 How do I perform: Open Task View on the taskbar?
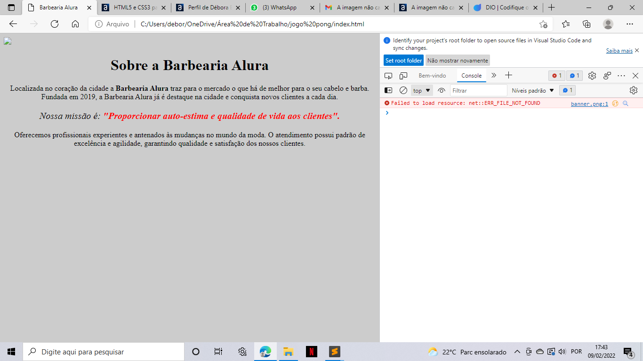coord(218,352)
